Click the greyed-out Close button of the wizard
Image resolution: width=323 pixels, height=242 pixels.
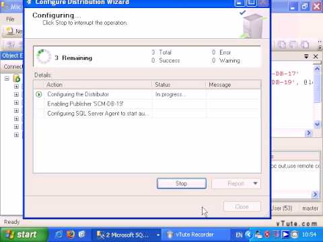tap(242, 206)
